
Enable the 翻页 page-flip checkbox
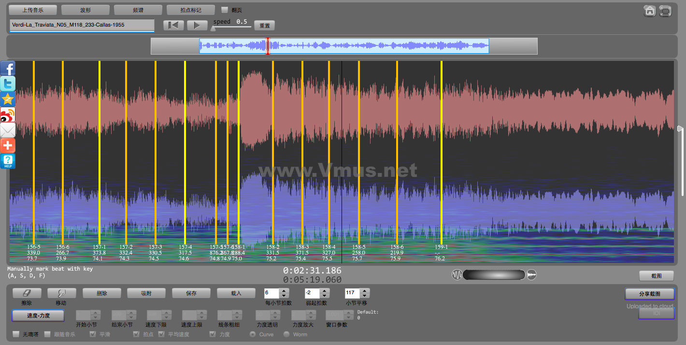225,10
